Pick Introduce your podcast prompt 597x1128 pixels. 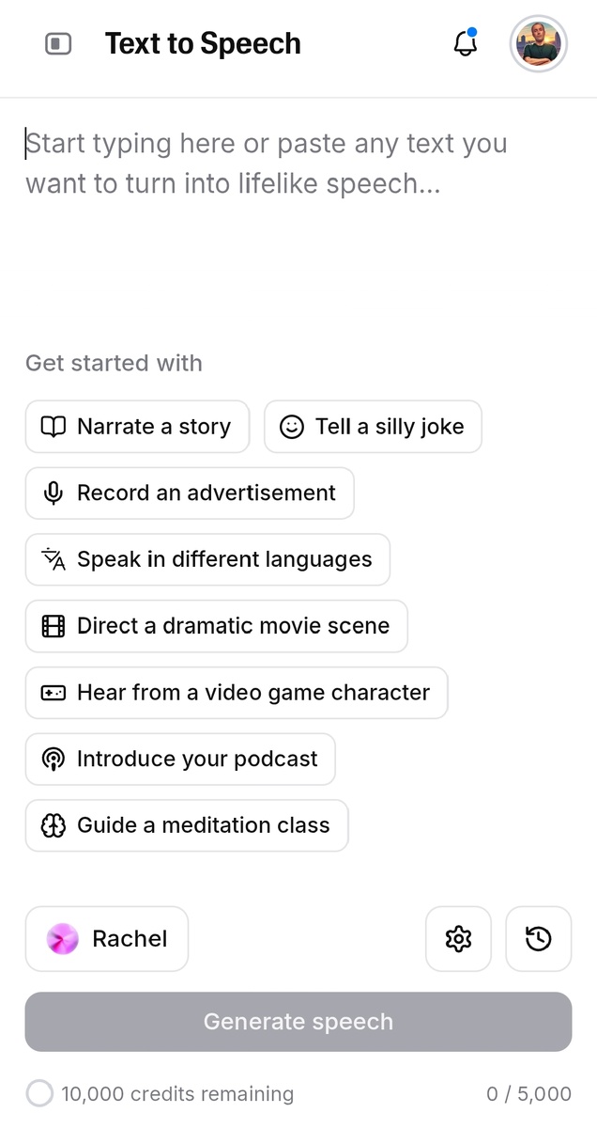click(x=180, y=760)
